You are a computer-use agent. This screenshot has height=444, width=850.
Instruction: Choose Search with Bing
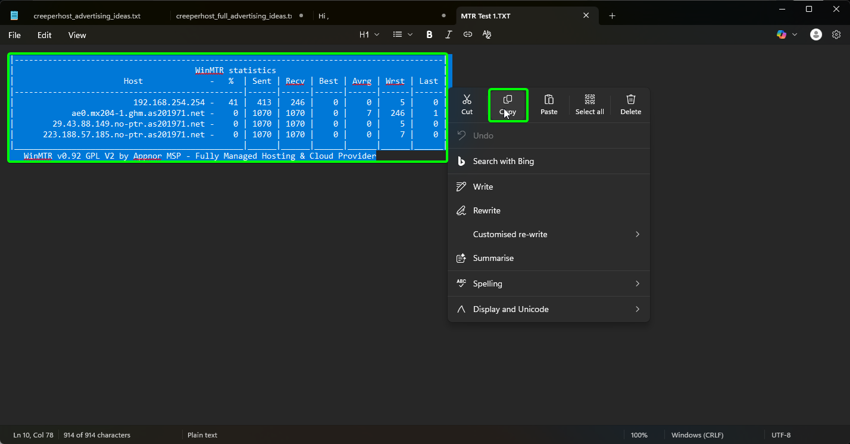503,161
